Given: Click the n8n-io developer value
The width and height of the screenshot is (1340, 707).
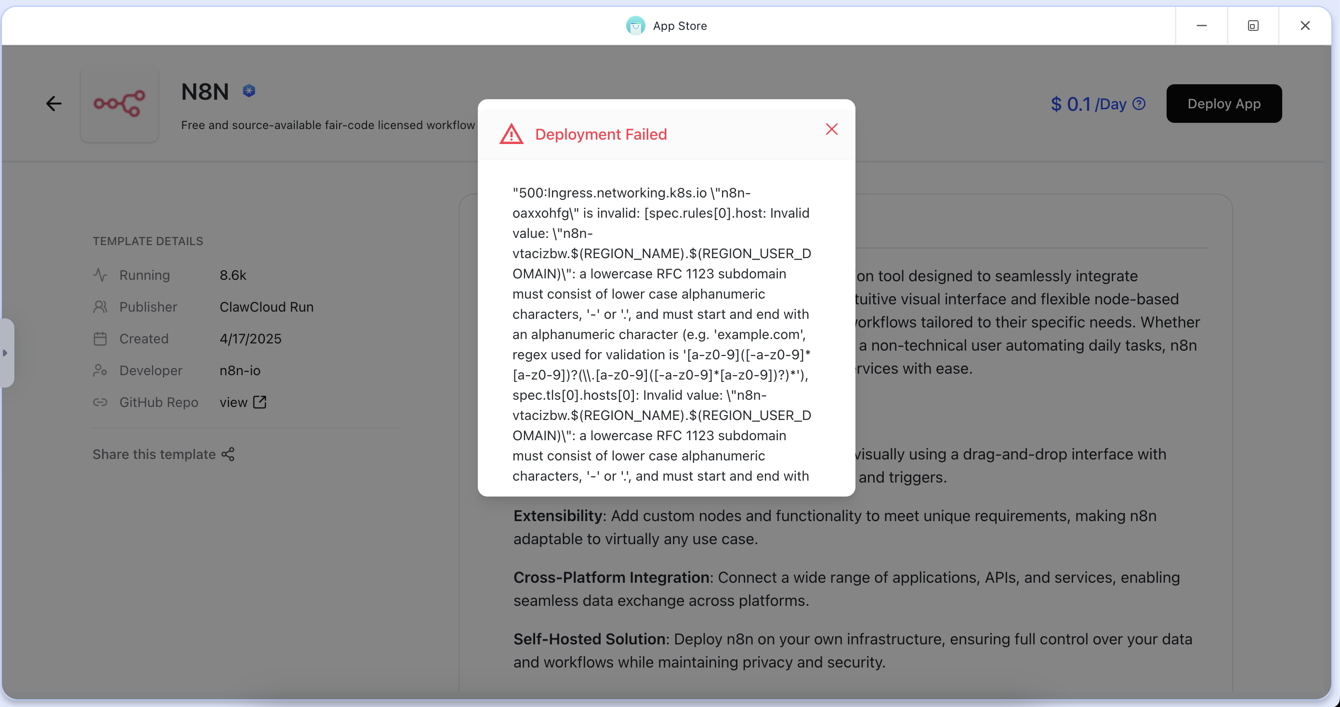Looking at the screenshot, I should [x=240, y=370].
